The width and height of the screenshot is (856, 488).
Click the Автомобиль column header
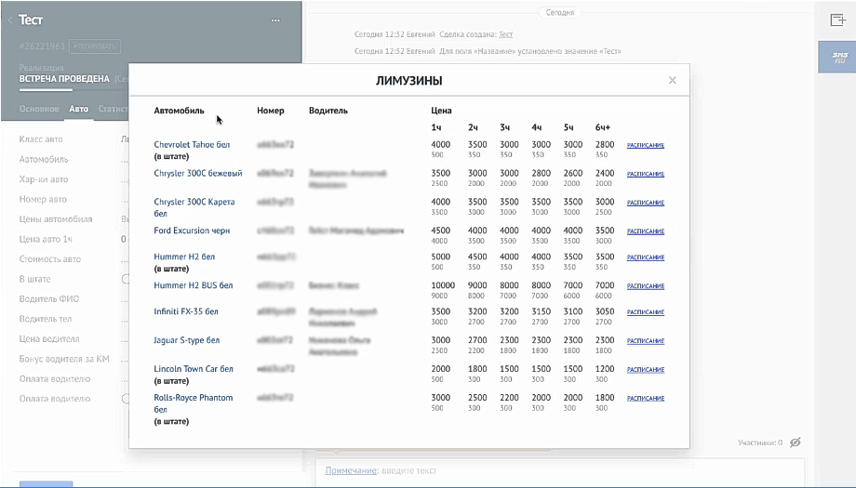coord(179,110)
